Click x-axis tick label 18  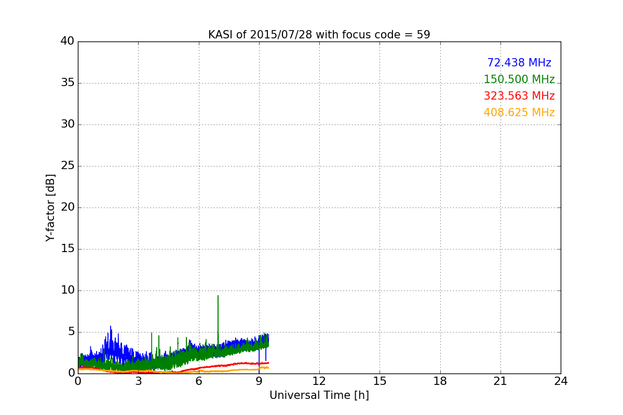click(440, 381)
